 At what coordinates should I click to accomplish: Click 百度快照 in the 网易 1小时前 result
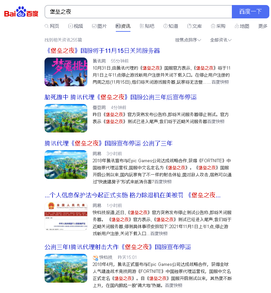point(159,233)
